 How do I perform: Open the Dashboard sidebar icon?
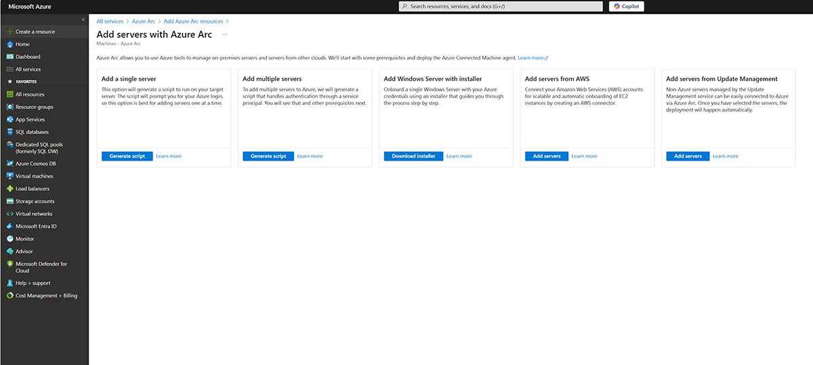(x=9, y=57)
